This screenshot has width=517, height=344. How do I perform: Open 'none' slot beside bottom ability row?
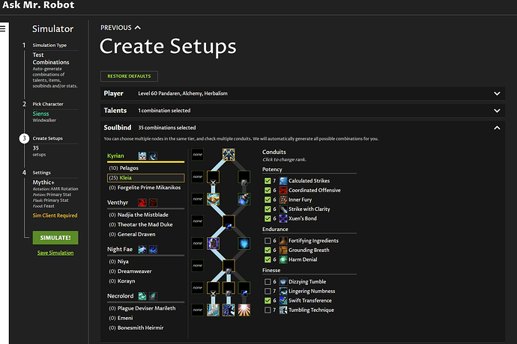(x=198, y=310)
